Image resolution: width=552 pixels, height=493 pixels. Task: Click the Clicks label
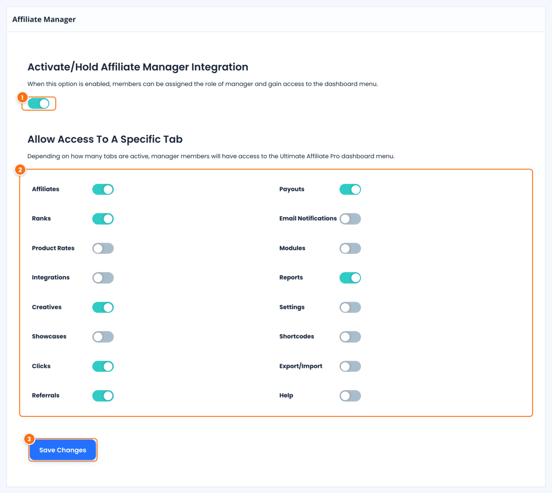tap(41, 366)
